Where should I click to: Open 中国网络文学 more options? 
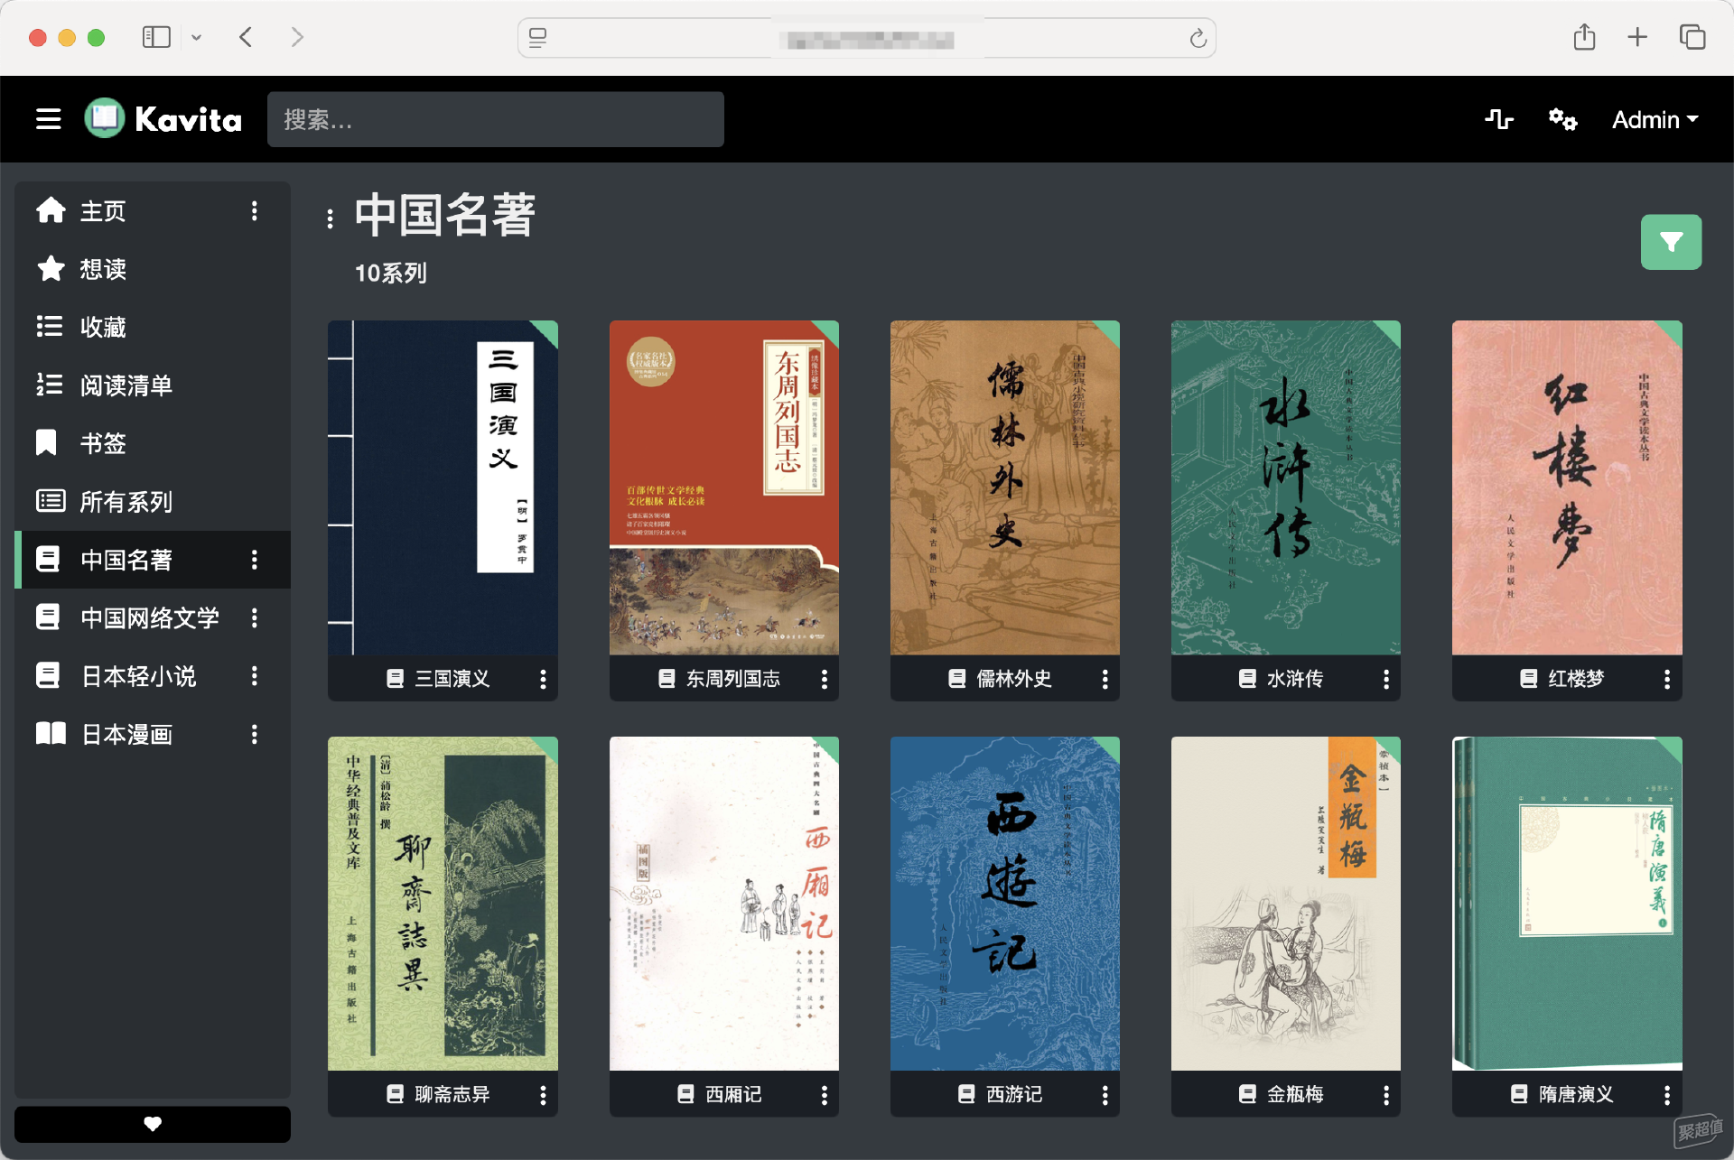[255, 617]
